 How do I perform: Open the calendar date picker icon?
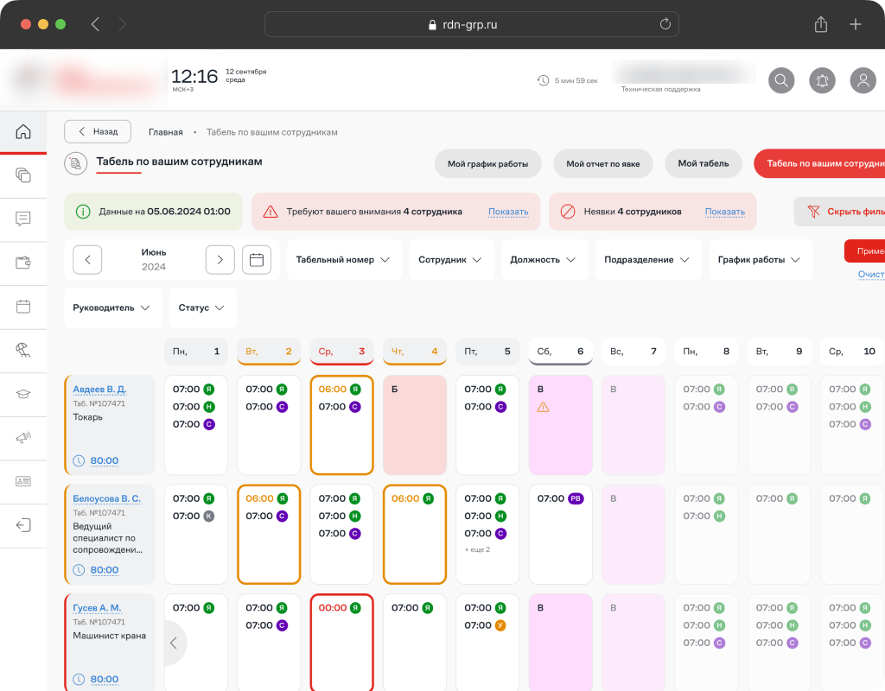click(257, 259)
